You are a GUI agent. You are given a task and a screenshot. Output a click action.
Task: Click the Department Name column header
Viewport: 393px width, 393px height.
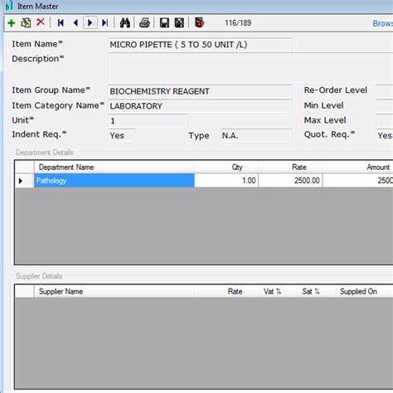click(114, 167)
